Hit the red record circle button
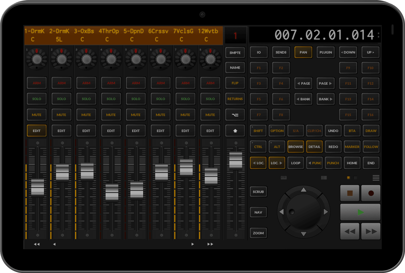 point(371,193)
